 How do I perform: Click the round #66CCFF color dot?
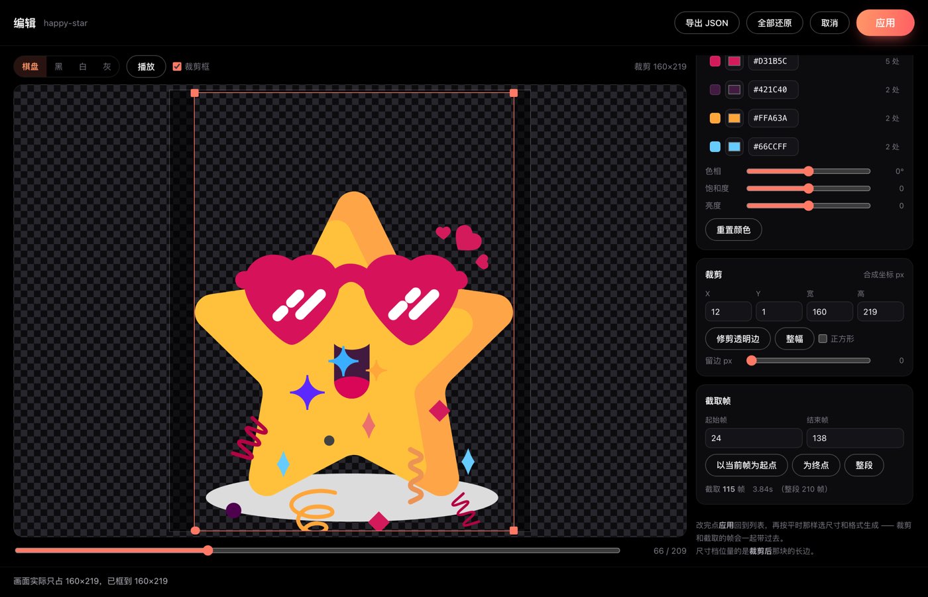coord(715,147)
